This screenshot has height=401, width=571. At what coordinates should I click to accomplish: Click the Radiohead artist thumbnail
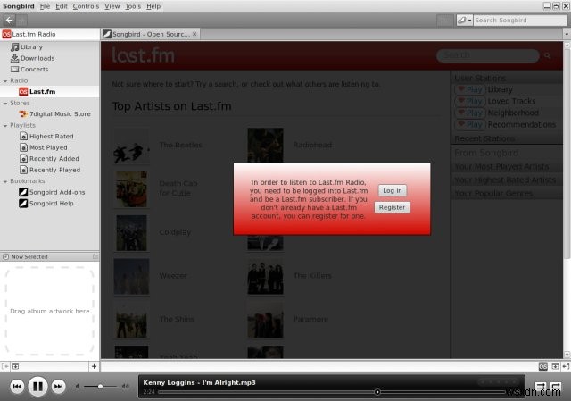[265, 145]
